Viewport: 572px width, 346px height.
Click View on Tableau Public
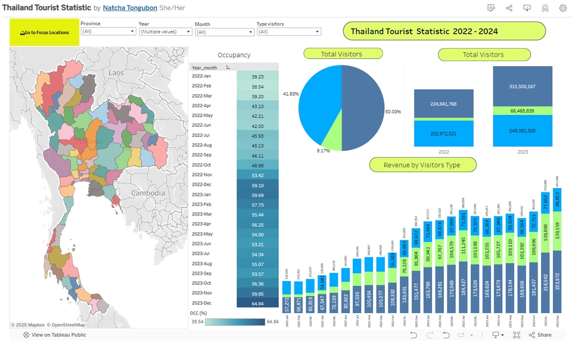click(x=59, y=335)
